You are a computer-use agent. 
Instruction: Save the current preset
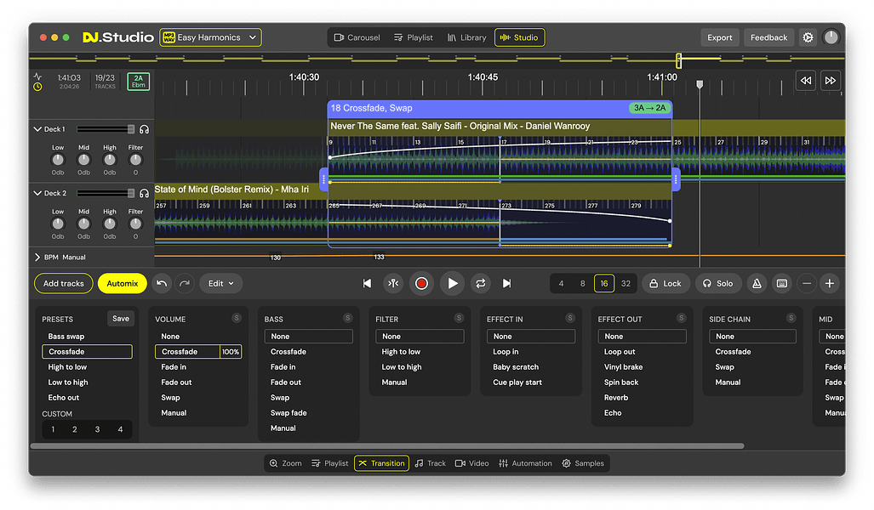120,319
